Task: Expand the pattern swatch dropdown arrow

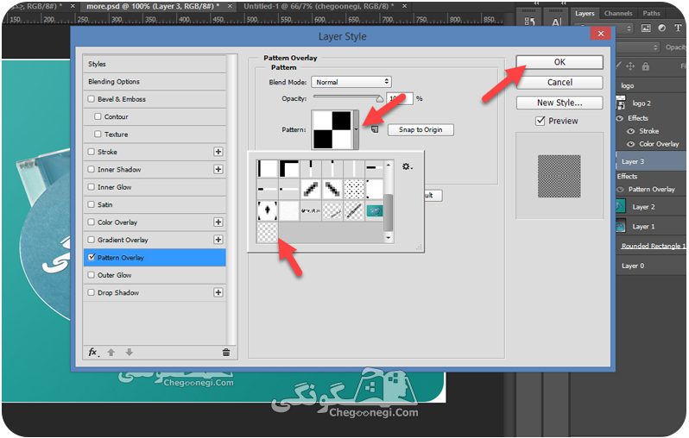Action: coord(356,129)
